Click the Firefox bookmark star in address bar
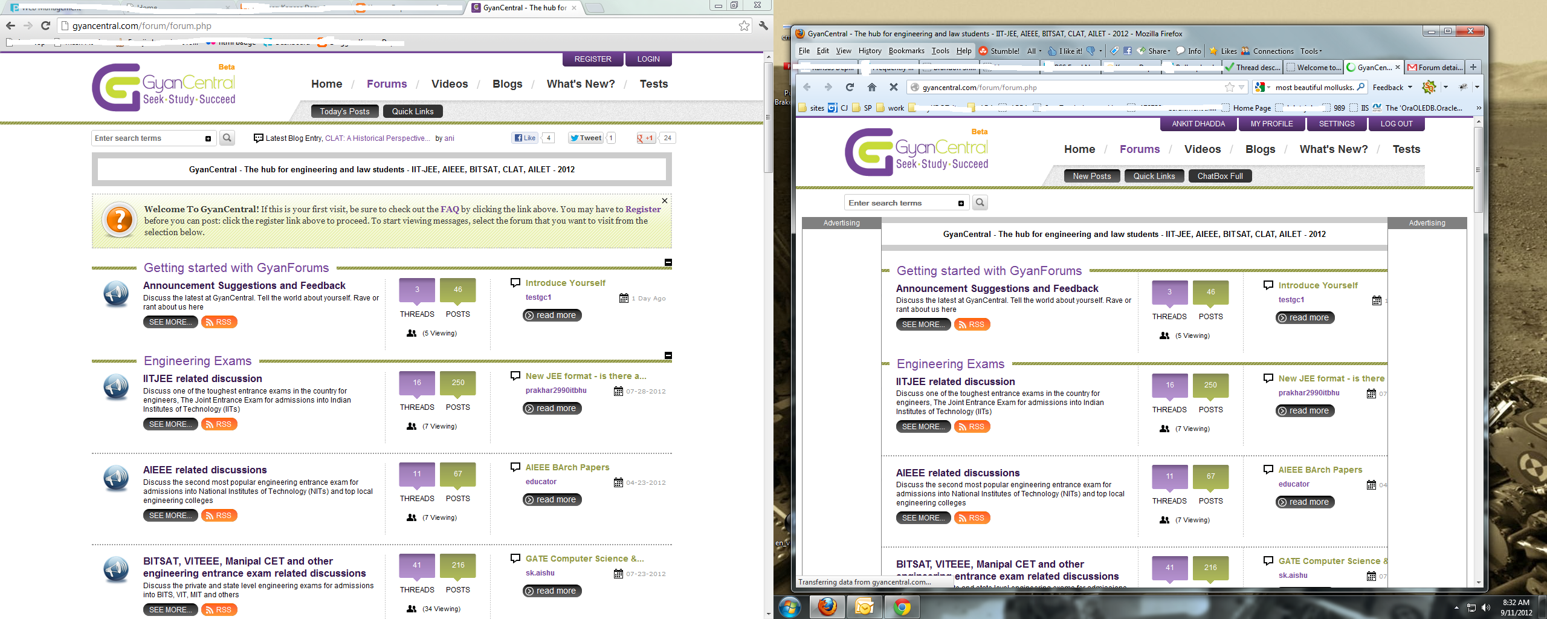 pyautogui.click(x=1229, y=87)
